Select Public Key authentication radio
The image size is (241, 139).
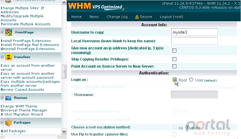(200, 87)
